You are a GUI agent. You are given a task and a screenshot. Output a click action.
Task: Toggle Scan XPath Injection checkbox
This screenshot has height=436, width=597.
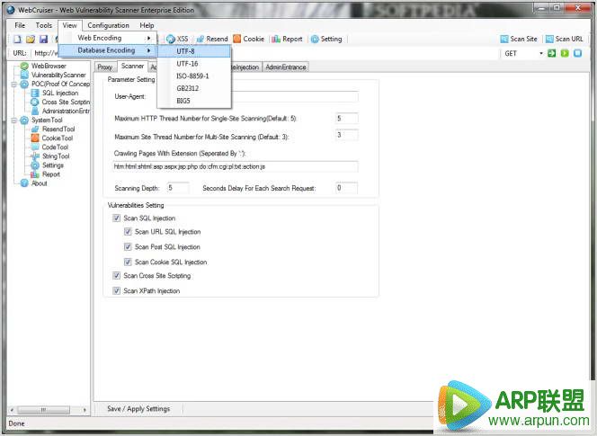pos(117,290)
